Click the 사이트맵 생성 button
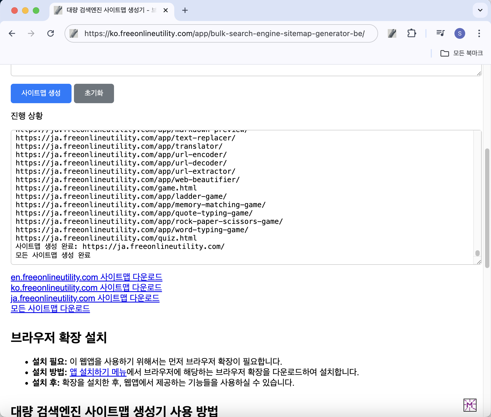The image size is (491, 417). pyautogui.click(x=41, y=93)
